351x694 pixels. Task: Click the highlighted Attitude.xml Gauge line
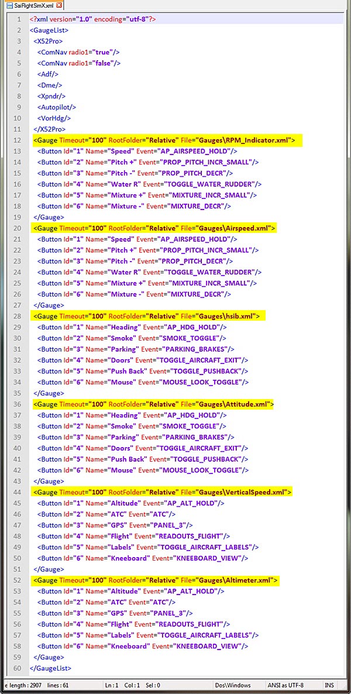click(x=153, y=404)
